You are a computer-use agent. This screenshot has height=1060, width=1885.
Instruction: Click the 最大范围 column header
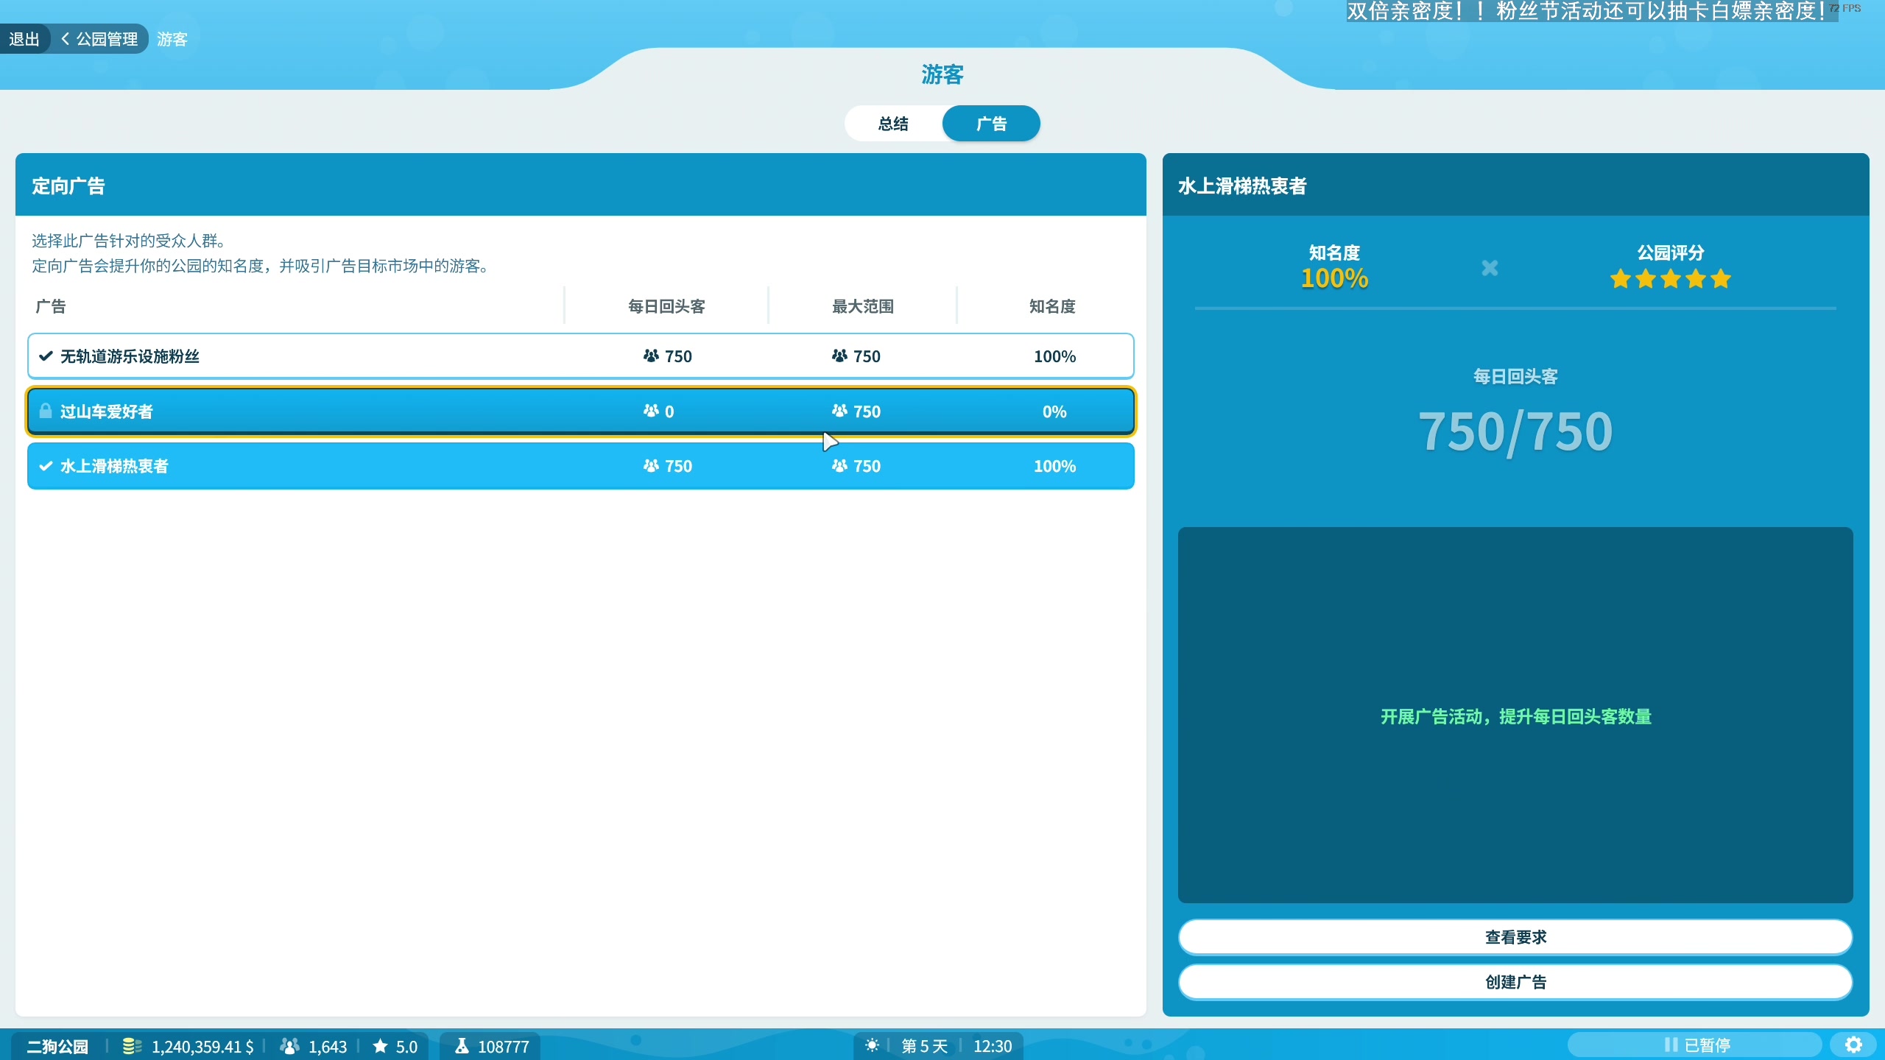863,306
